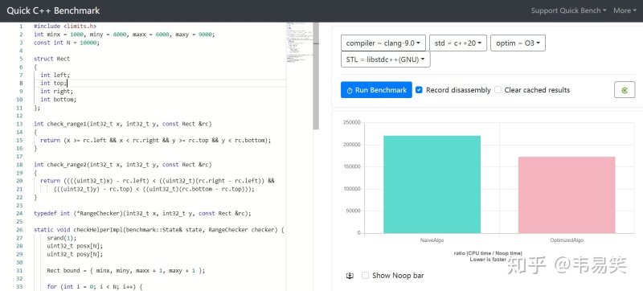The width and height of the screenshot is (643, 291).
Task: Click the chart download icon
Action: tap(350, 276)
